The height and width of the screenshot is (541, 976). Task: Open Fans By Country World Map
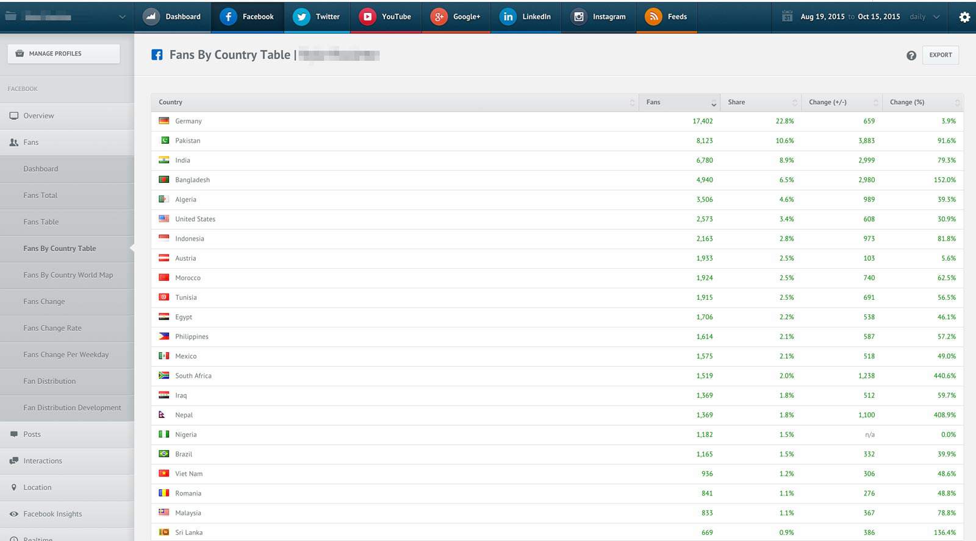68,275
